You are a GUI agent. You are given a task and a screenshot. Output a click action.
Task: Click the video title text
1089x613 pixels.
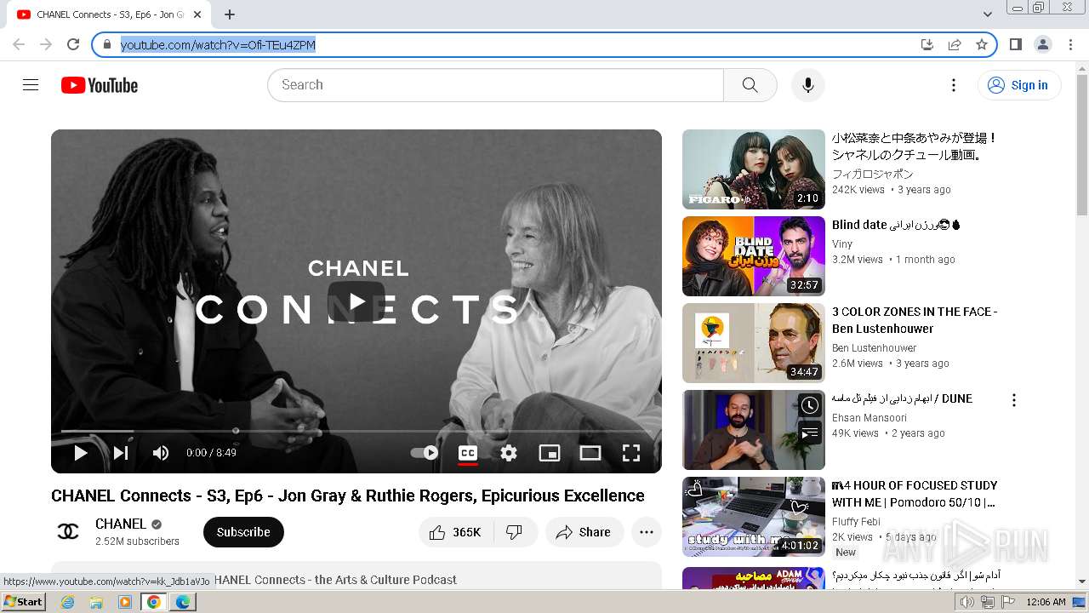348,496
